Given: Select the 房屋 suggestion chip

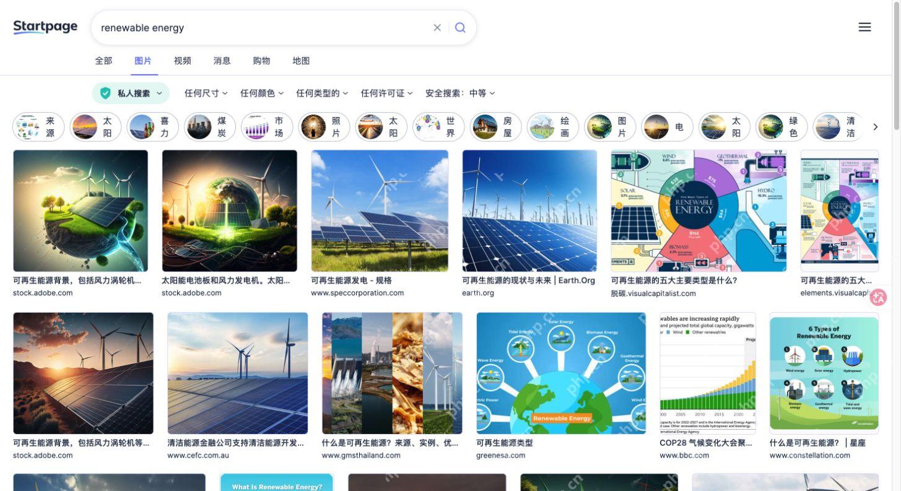Looking at the screenshot, I should [495, 127].
